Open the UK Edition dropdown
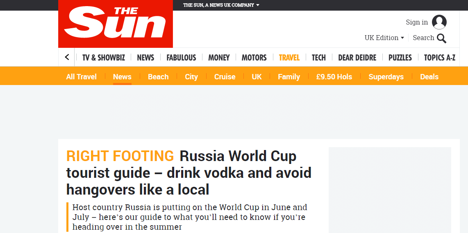Screen dimensions: 468x233 [384, 38]
